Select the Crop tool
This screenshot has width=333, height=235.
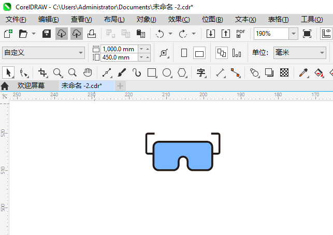click(42, 72)
